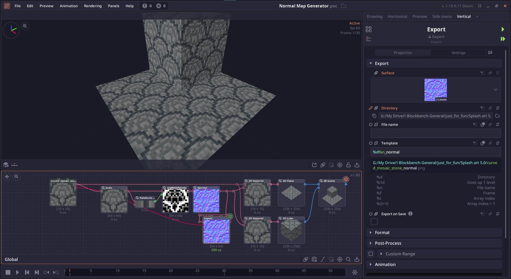Switch to the Settings tab in inspector
This screenshot has height=279, width=511.
pyautogui.click(x=458, y=53)
